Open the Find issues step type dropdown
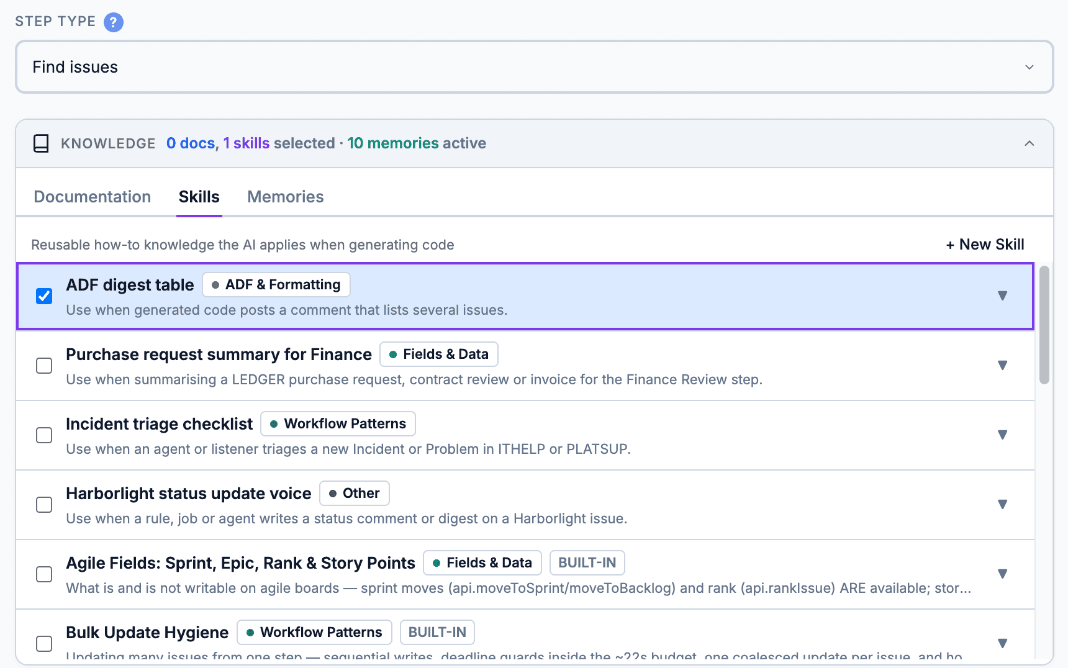Screen dimensions: 1068x668 534,67
